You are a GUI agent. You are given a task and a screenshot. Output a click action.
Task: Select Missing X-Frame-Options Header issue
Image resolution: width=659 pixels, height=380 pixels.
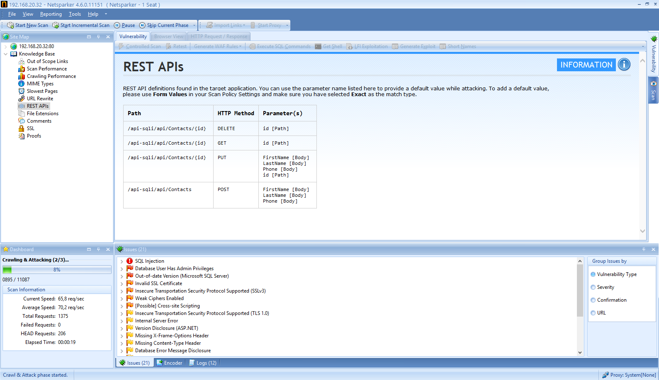click(172, 336)
